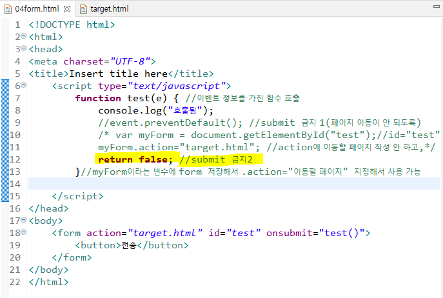Click the //event.preventDefault(); comment
The image size is (443, 298).
coord(170,123)
